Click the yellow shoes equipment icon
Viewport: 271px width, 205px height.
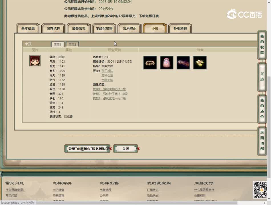[200, 62]
